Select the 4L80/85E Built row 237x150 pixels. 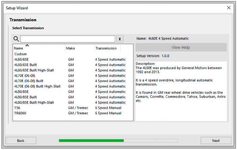point(73,97)
